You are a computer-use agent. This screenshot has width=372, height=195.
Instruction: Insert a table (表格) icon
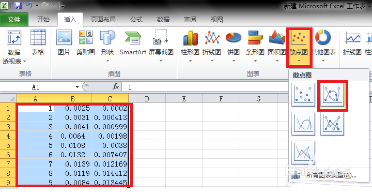tap(38, 42)
